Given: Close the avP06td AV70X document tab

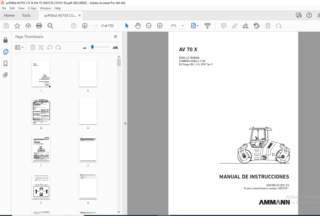Looking at the screenshot, I should tap(80, 15).
